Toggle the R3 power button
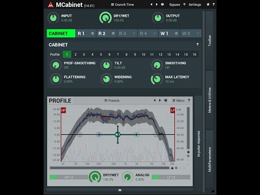The height and width of the screenshot is (195, 260). (x=134, y=34)
